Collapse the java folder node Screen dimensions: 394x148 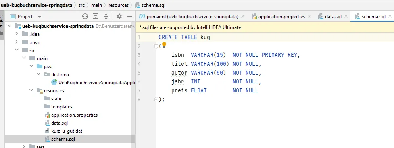coord(31,66)
